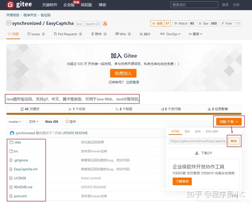Click the repository code icon beside synchronized
252x205 pixels.
pyautogui.click(x=9, y=23)
